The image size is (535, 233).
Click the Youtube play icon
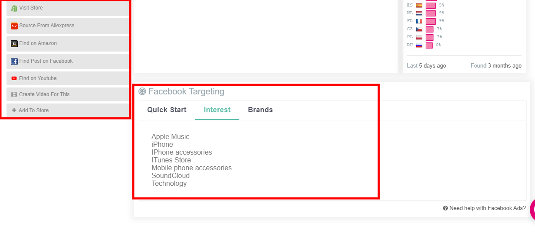pyautogui.click(x=14, y=78)
